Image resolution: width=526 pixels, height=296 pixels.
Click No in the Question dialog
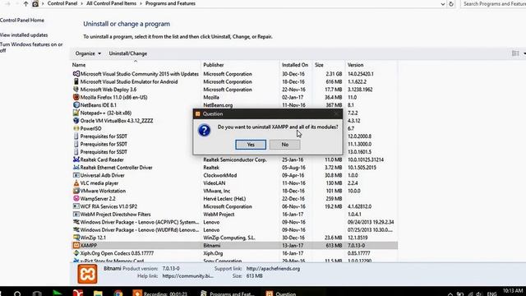click(285, 145)
